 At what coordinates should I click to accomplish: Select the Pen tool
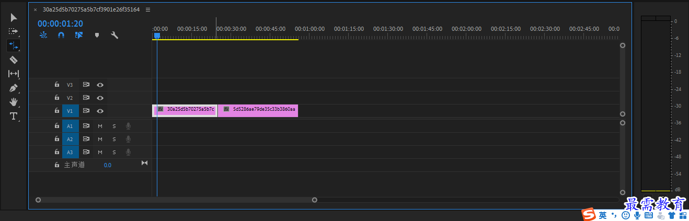click(14, 88)
